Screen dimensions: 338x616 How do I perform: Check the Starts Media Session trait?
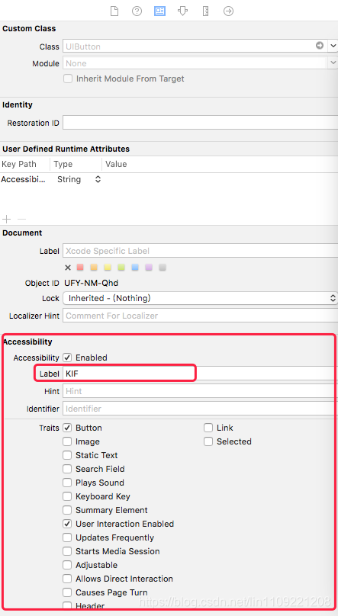pyautogui.click(x=68, y=551)
